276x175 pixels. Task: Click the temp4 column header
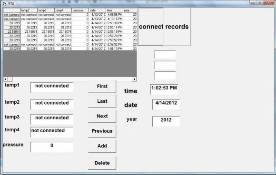pyautogui.click(x=63, y=10)
